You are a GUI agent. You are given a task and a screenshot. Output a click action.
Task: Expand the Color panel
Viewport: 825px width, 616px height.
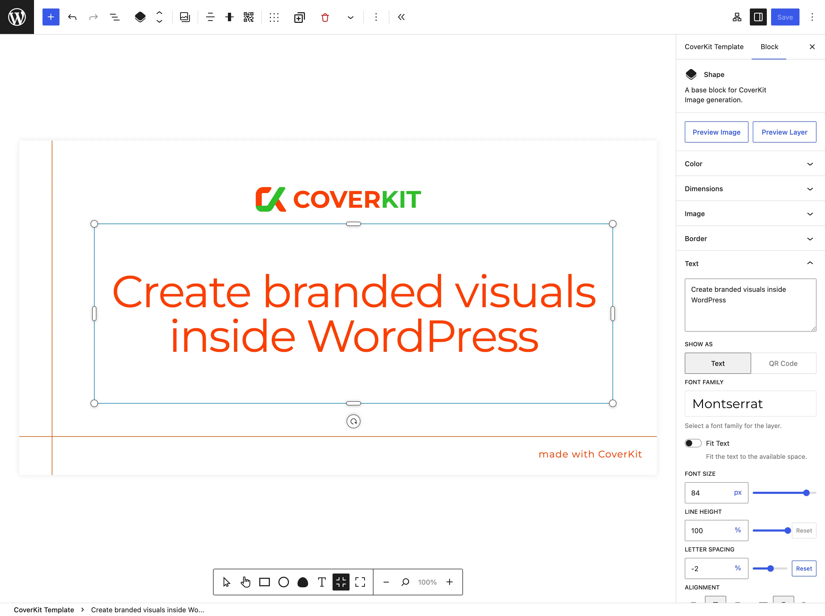(750, 164)
